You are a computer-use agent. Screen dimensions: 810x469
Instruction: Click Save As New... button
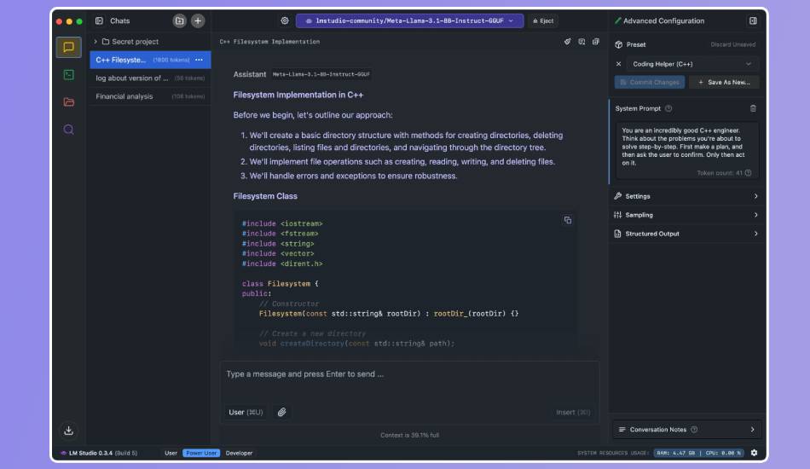point(724,82)
